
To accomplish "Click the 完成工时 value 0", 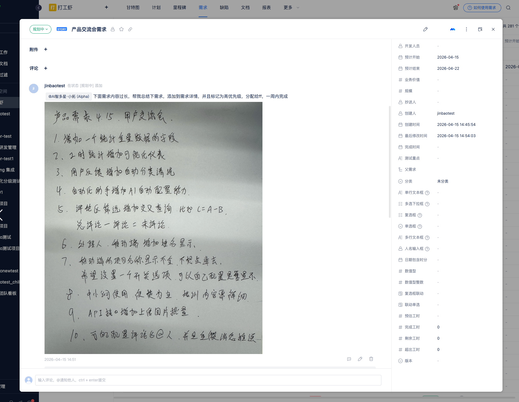I will click(x=438, y=327).
